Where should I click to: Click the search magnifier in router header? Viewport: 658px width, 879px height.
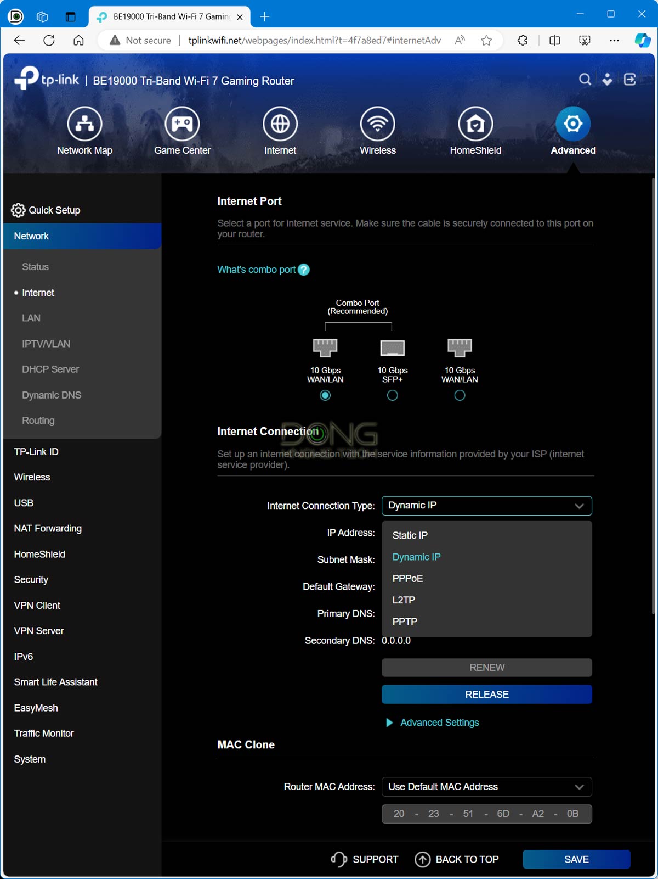click(x=585, y=80)
